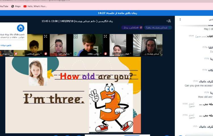Open chat panel three-dot options menu
The width and height of the screenshot is (213, 136).
pyautogui.click(x=180, y=20)
